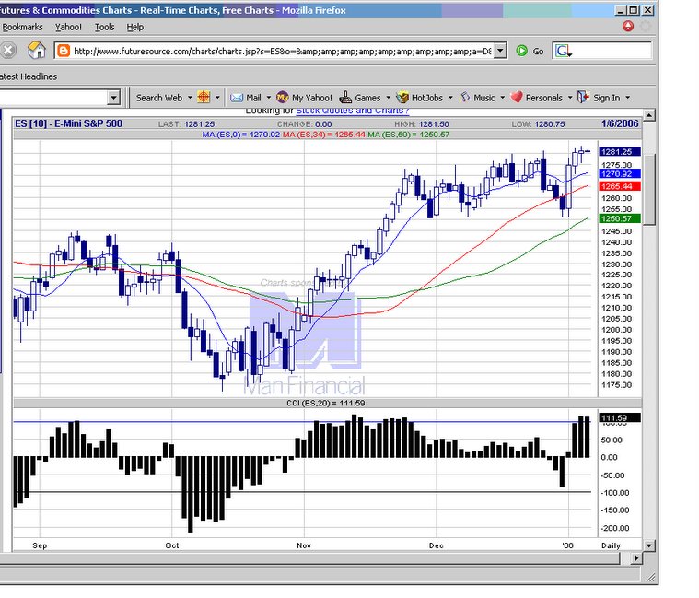Click the Go button label

pos(538,52)
